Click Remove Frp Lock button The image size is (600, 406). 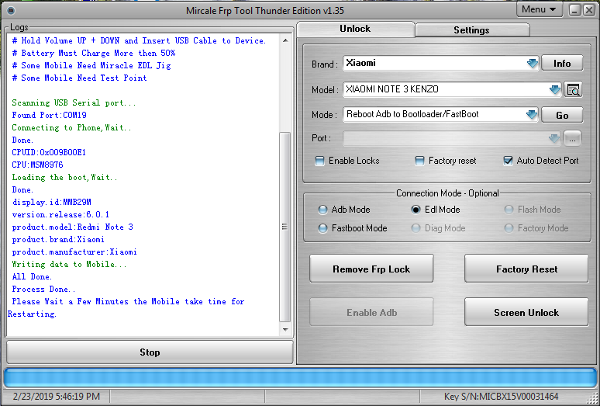pos(371,269)
